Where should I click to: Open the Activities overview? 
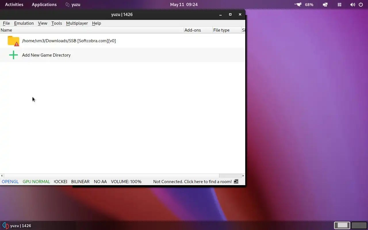tap(14, 5)
